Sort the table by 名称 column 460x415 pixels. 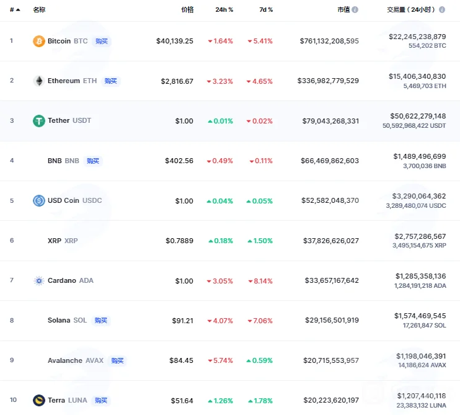pyautogui.click(x=39, y=10)
